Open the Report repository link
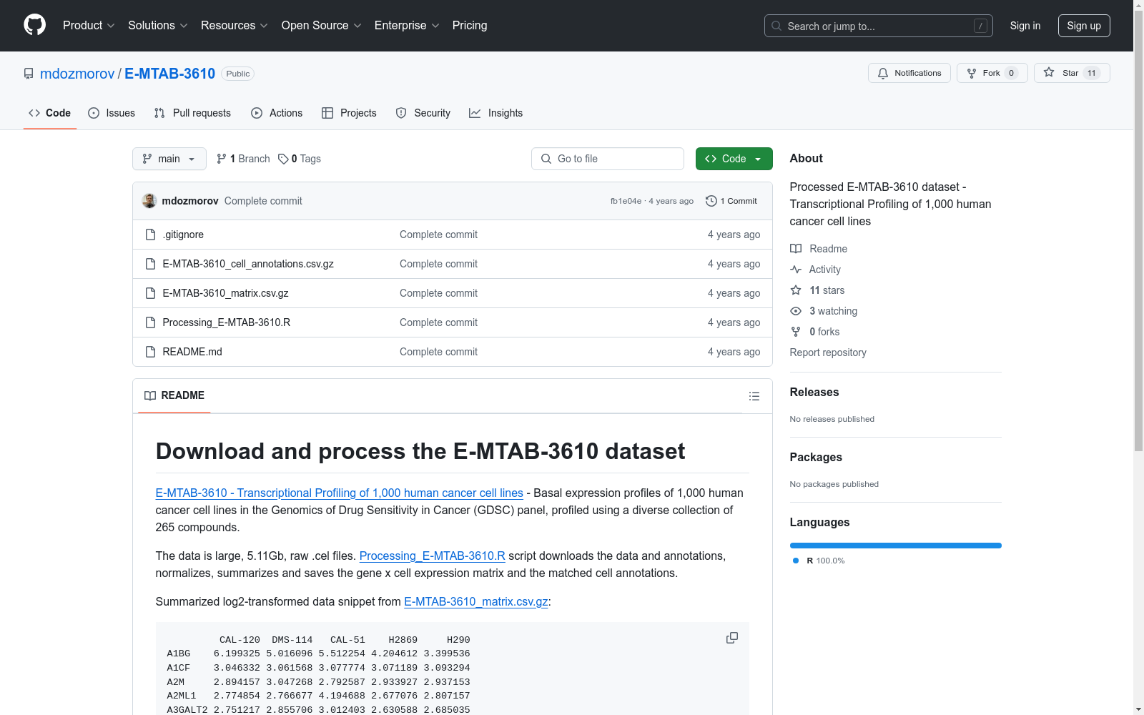 point(828,352)
